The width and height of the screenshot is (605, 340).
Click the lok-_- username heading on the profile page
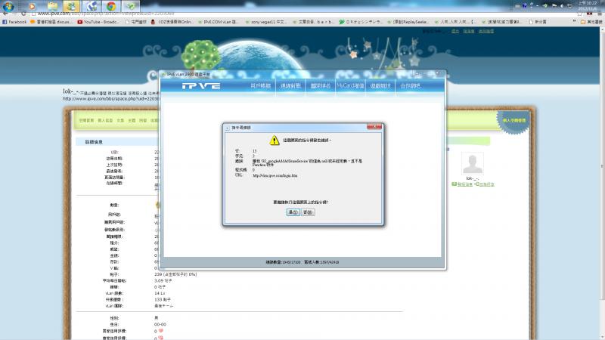click(x=70, y=91)
